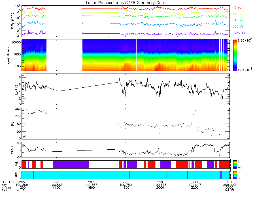Click the '199.750' day-of-year tick

tap(126, 185)
